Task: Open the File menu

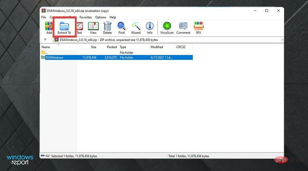Action: (x=44, y=17)
